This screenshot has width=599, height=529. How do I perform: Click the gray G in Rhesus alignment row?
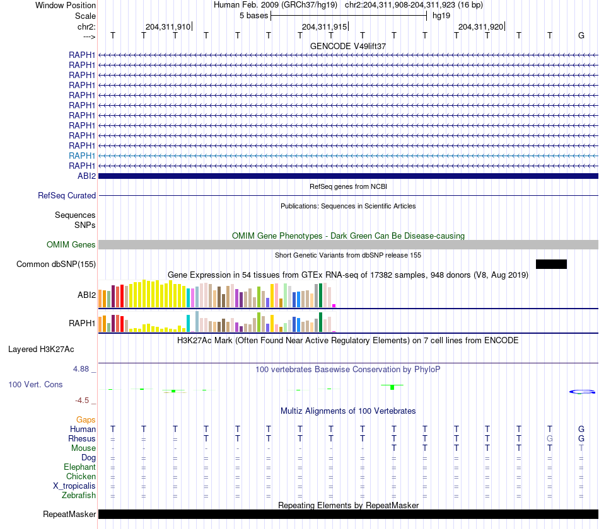click(550, 438)
